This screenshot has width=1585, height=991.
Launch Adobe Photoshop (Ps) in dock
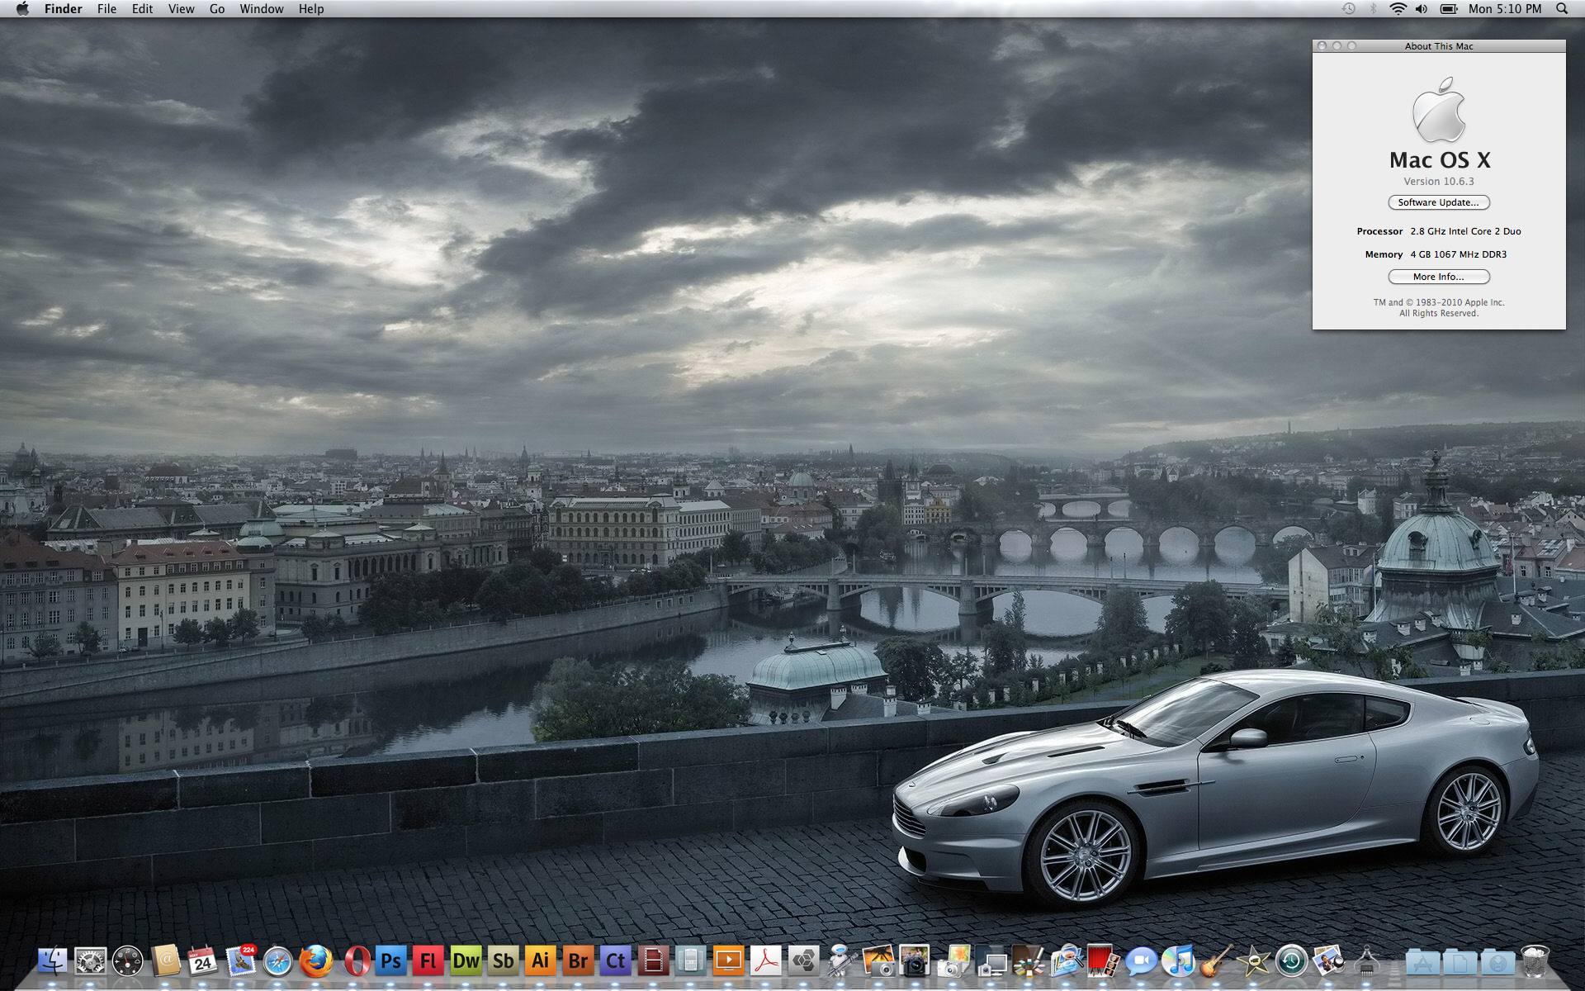tap(391, 961)
